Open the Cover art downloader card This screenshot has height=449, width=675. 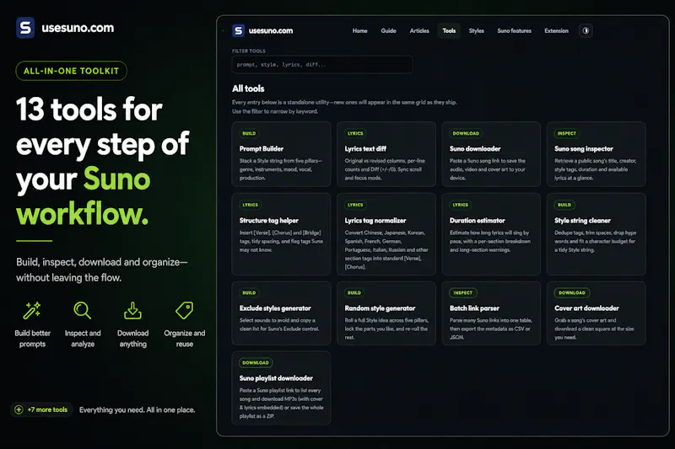click(x=597, y=313)
